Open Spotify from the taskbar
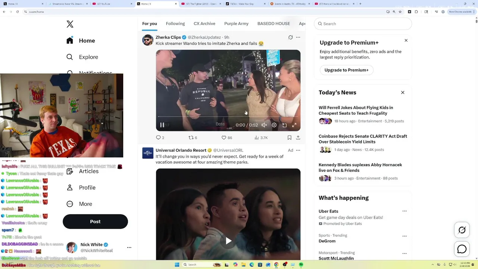 (x=301, y=265)
